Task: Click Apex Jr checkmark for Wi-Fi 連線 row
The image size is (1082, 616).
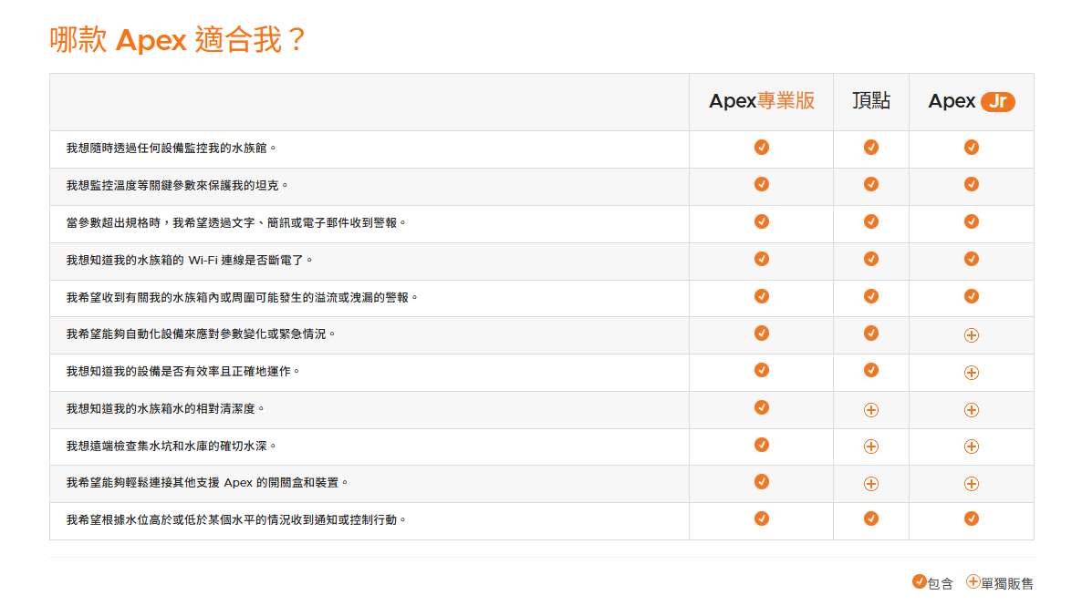Action: click(x=972, y=259)
